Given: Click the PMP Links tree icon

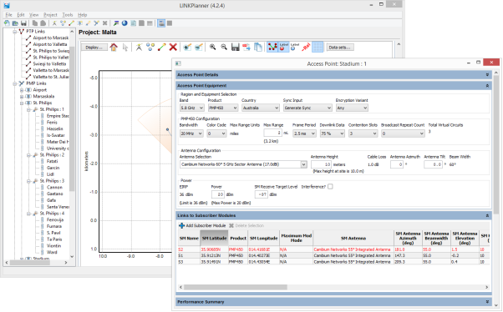Looking at the screenshot, I should click(x=21, y=83).
